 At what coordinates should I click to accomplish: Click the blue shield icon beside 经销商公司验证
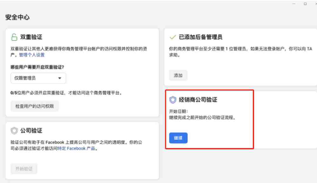[x=173, y=100]
